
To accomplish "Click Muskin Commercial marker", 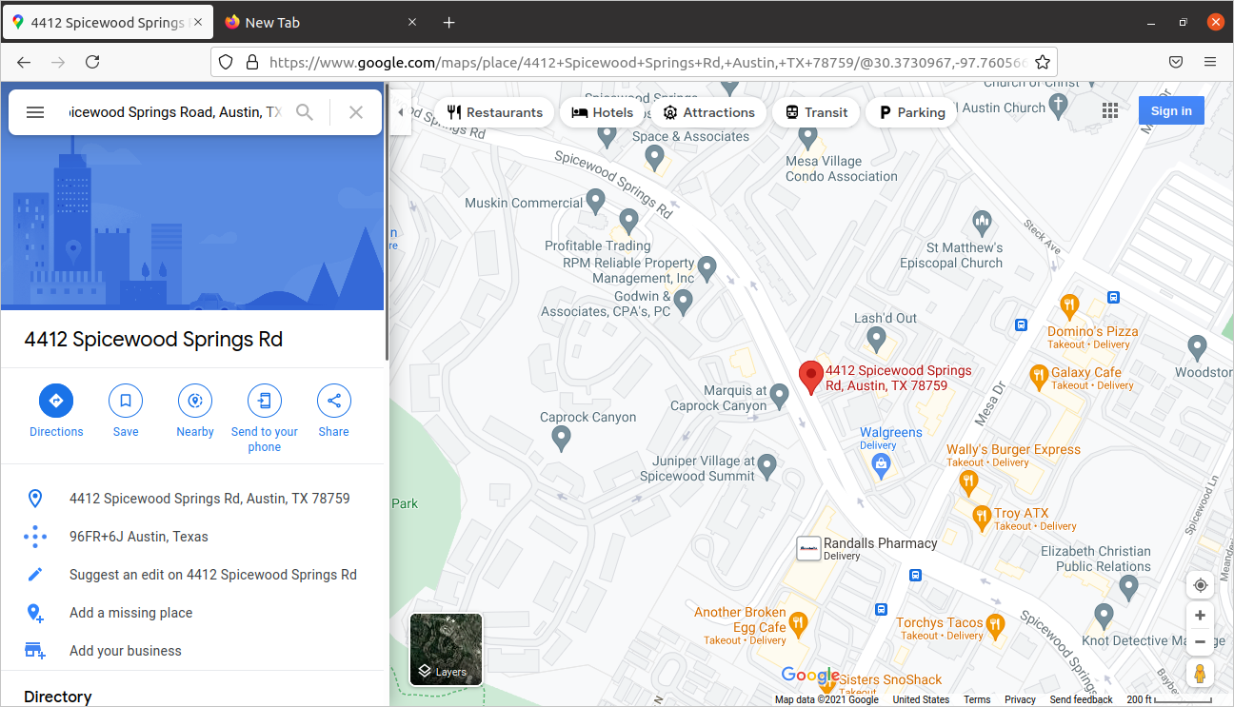I will [x=596, y=201].
